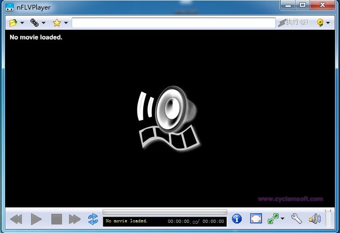This screenshot has width=340, height=233.
Task: Click the open file folder icon
Action: (x=13, y=23)
